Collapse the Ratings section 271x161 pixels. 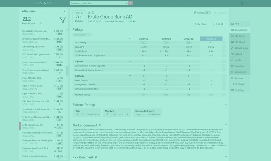pos(226,29)
